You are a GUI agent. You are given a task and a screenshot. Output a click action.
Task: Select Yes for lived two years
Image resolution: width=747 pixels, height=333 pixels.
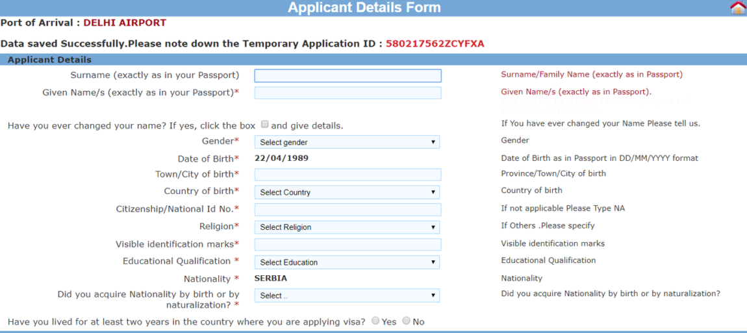pos(375,321)
